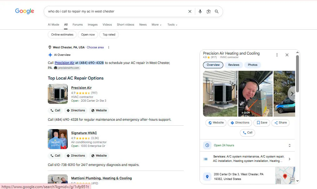This screenshot has width=317, height=189.
Task: Switch to AI Mode tab
Action: [x=53, y=25]
